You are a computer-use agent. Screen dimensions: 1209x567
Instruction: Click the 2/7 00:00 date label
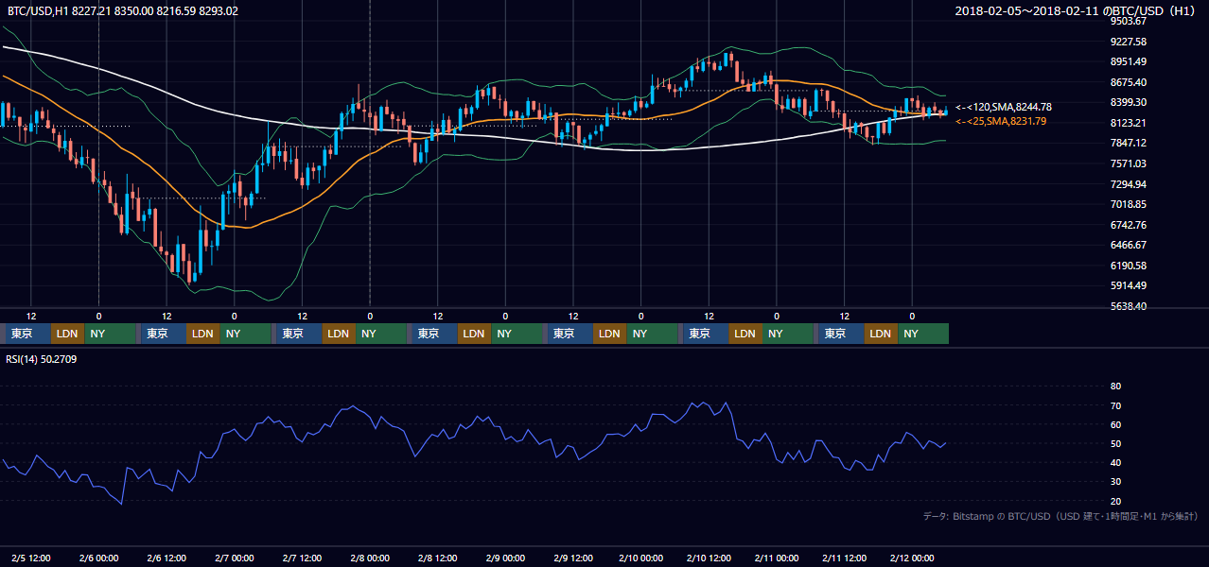(x=234, y=558)
